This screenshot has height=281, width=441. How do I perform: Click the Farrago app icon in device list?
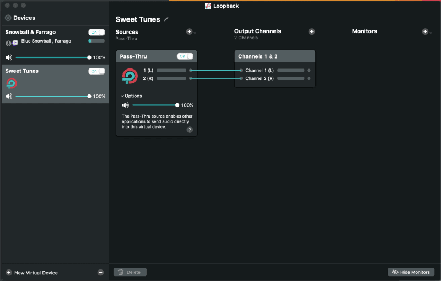coord(15,43)
